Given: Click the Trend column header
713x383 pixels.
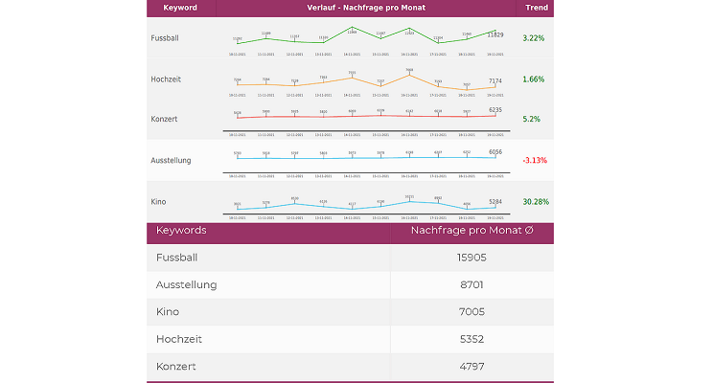Looking at the screenshot, I should [x=537, y=8].
